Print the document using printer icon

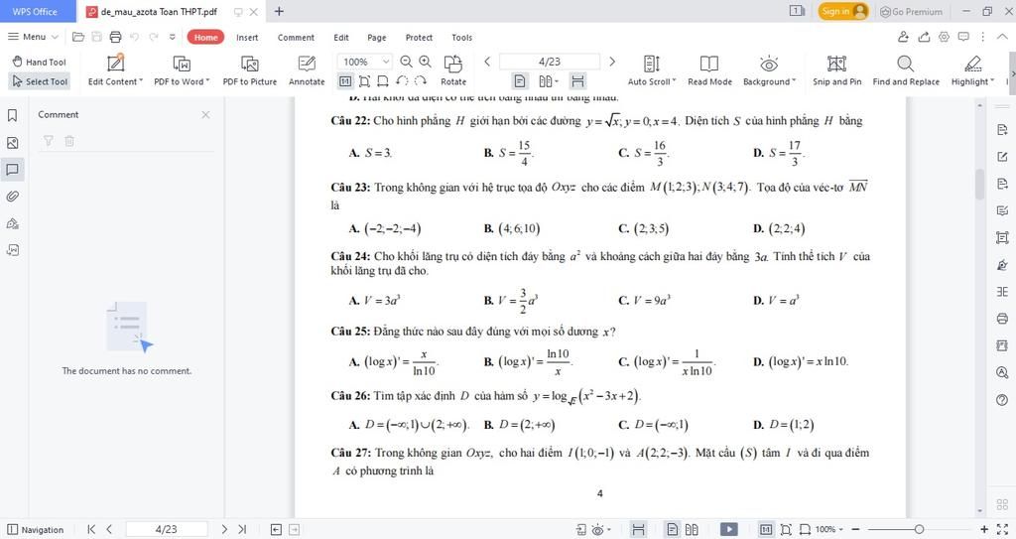coord(115,37)
